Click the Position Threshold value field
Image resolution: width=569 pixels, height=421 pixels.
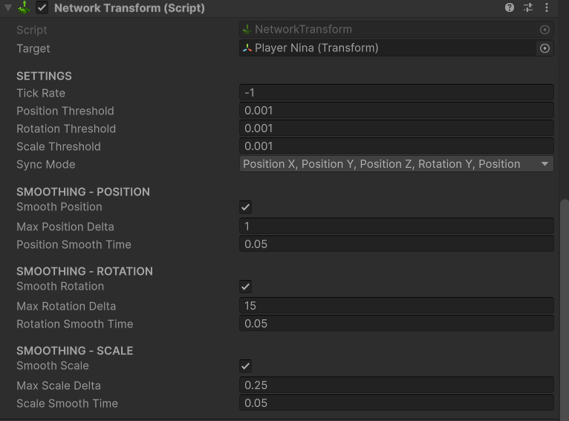[x=396, y=110]
